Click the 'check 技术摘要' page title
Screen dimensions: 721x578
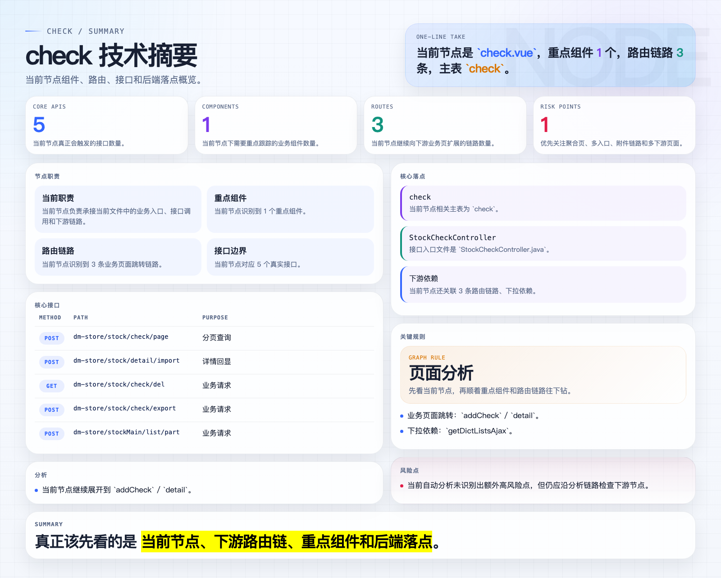point(111,55)
